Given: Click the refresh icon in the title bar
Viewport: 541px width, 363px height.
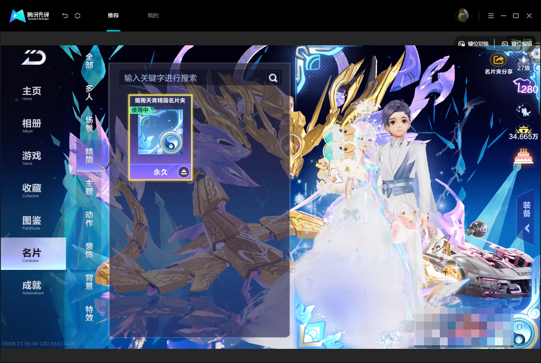Looking at the screenshot, I should [78, 16].
